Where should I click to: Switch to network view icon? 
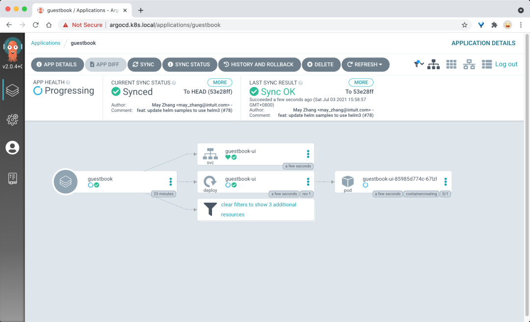(469, 64)
